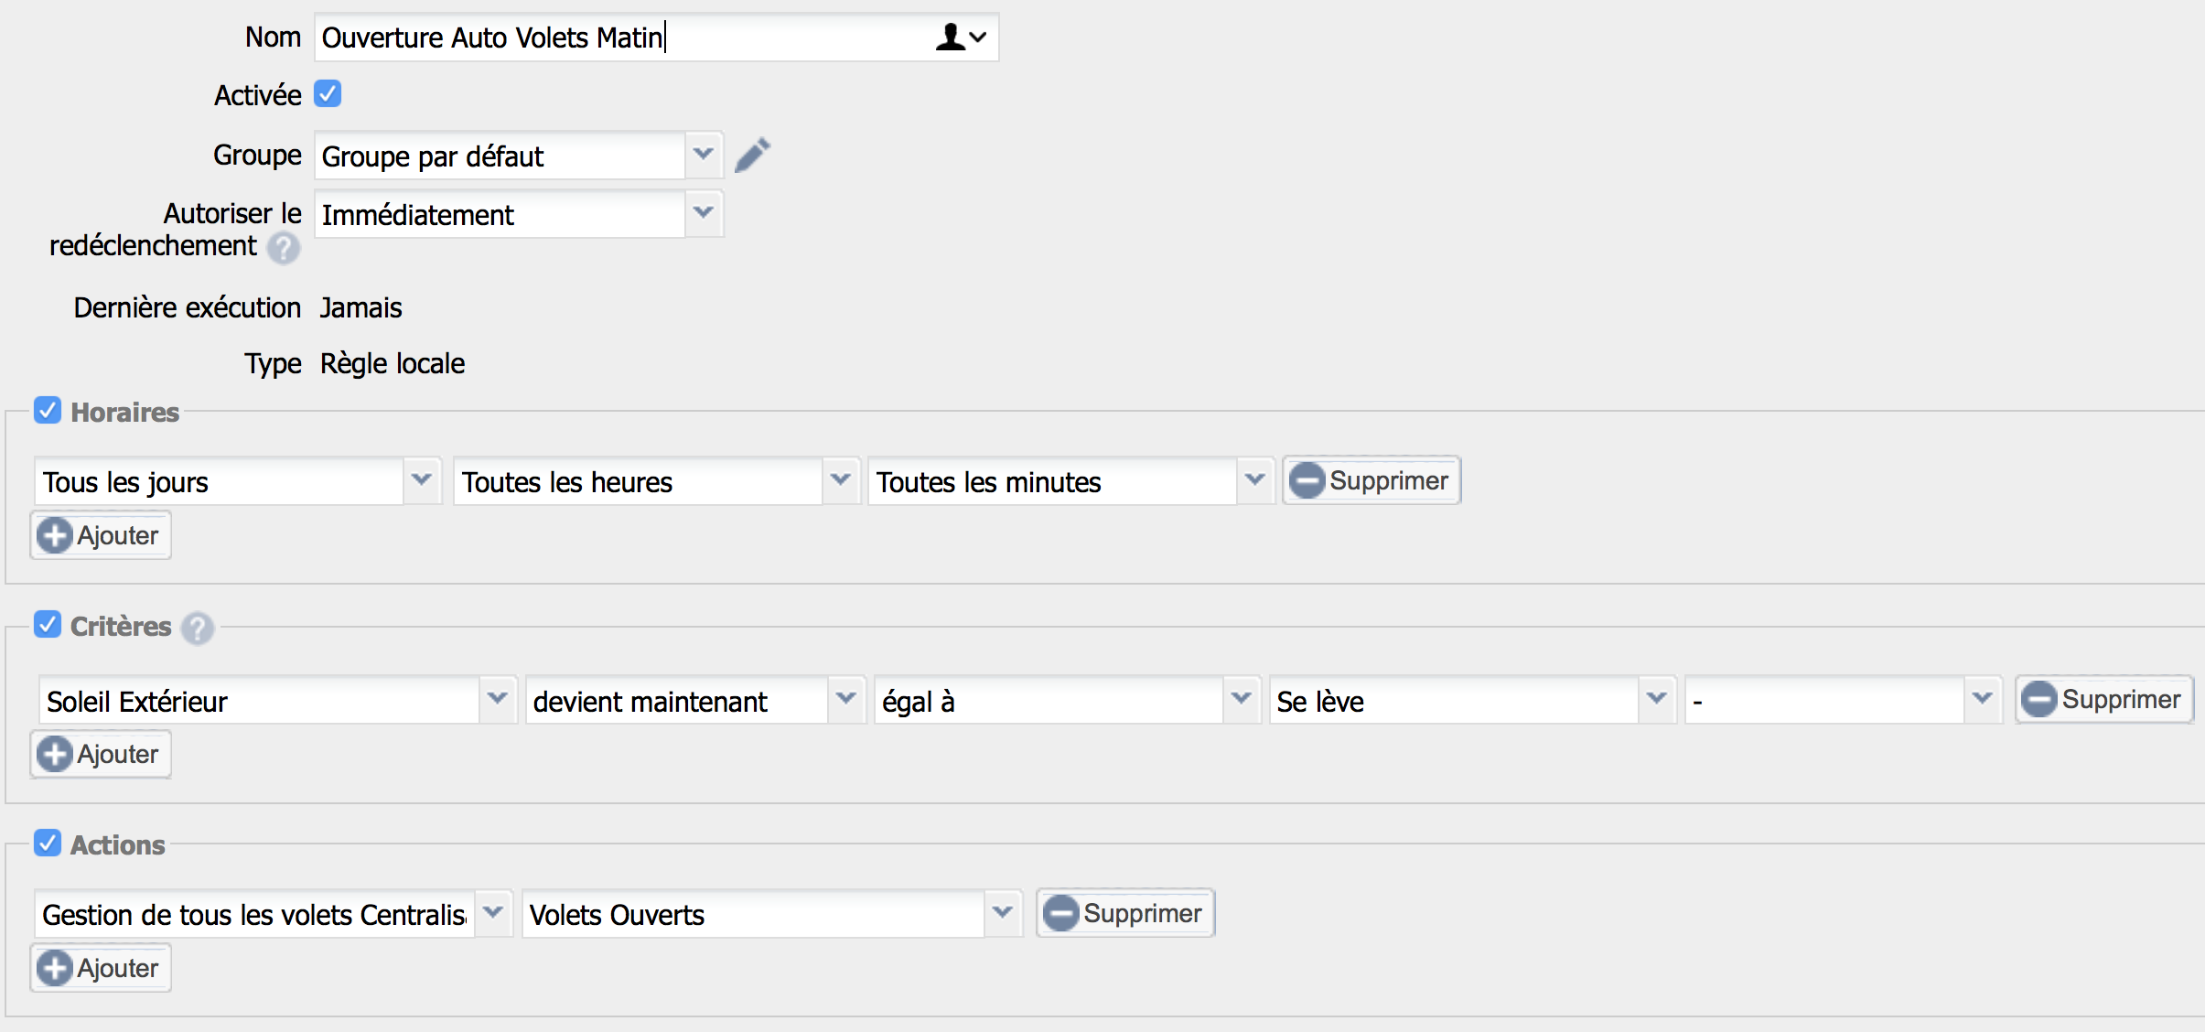Click the plus icon to add a criterion
The height and width of the screenshot is (1032, 2205).
55,754
